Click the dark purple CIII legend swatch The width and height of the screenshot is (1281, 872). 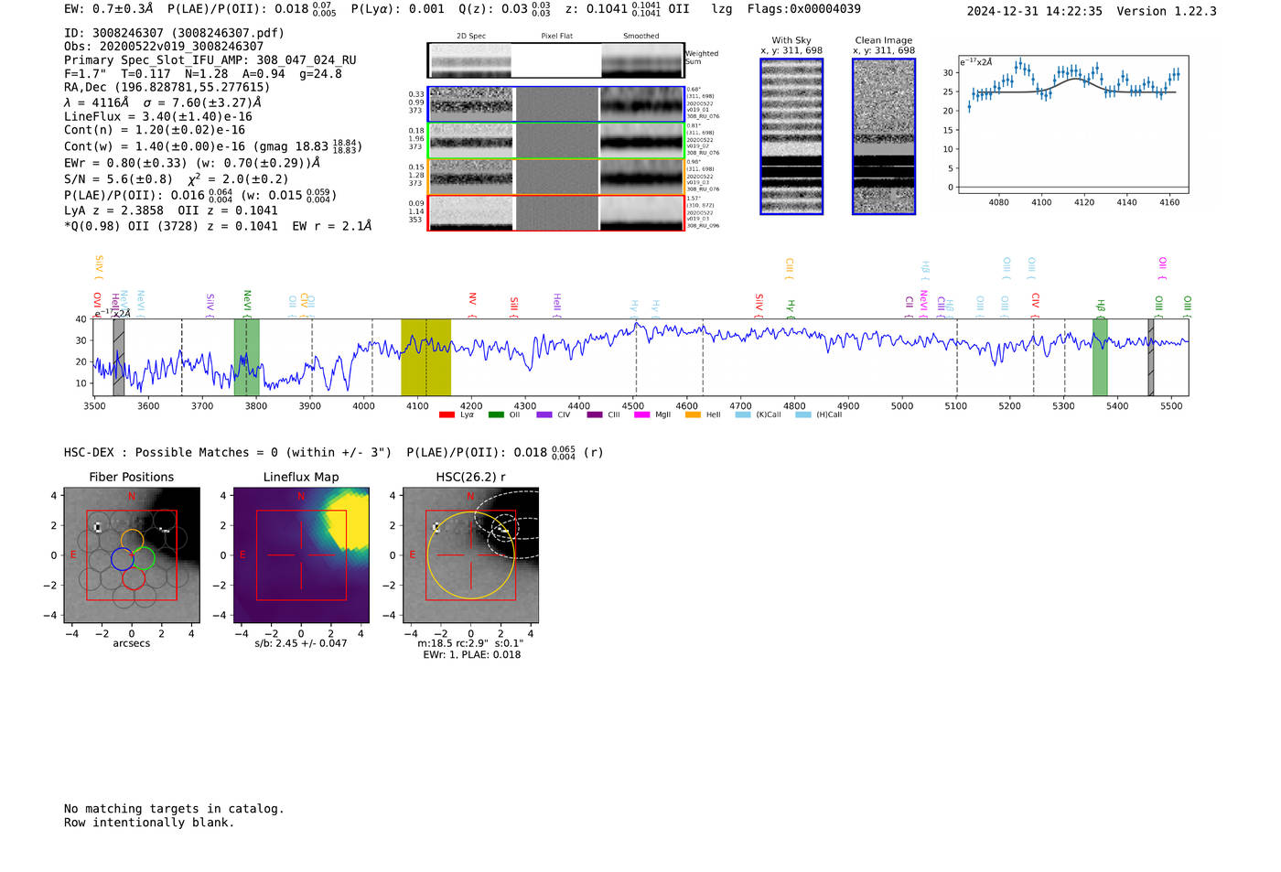595,414
